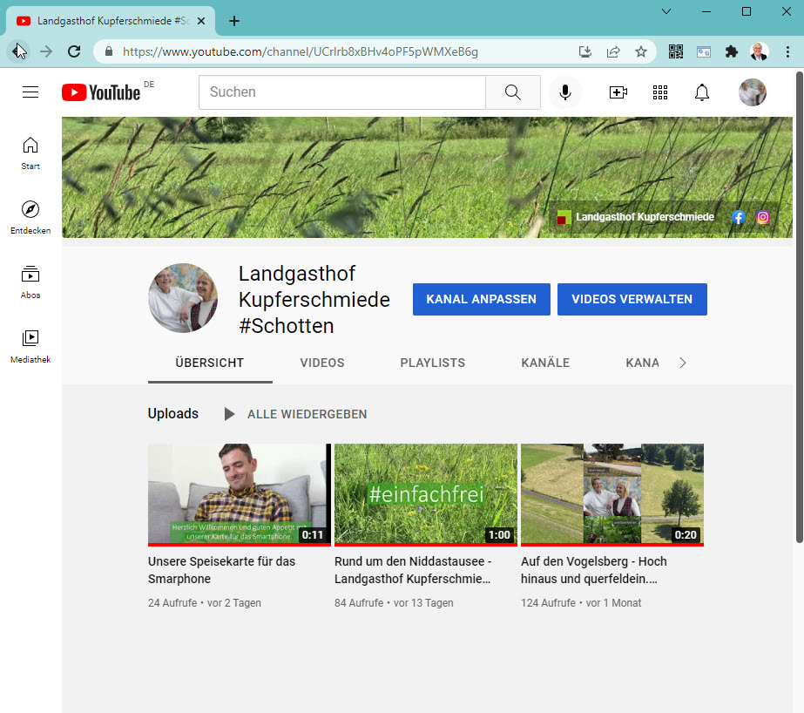Screen dimensions: 804x713
Task: Click the search magnifier button
Action: coord(513,92)
